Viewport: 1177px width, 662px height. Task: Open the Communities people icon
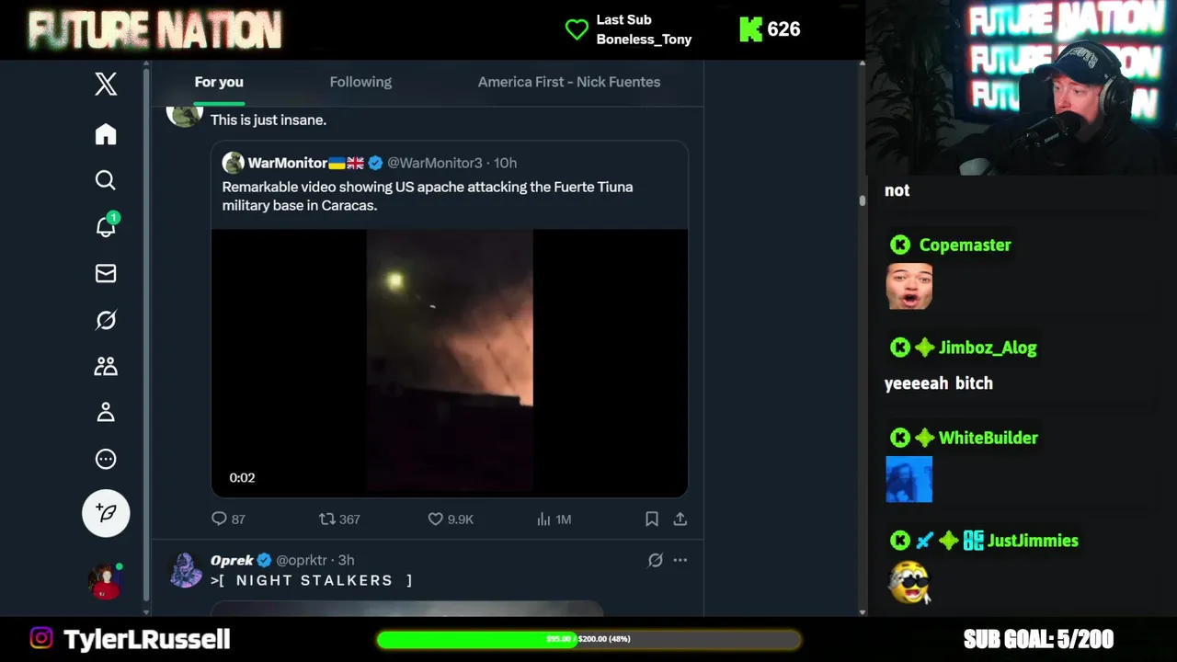[106, 366]
